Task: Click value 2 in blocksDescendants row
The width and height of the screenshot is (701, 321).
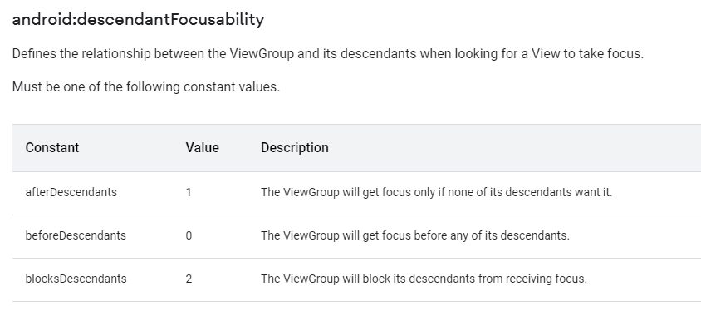Action: click(189, 279)
